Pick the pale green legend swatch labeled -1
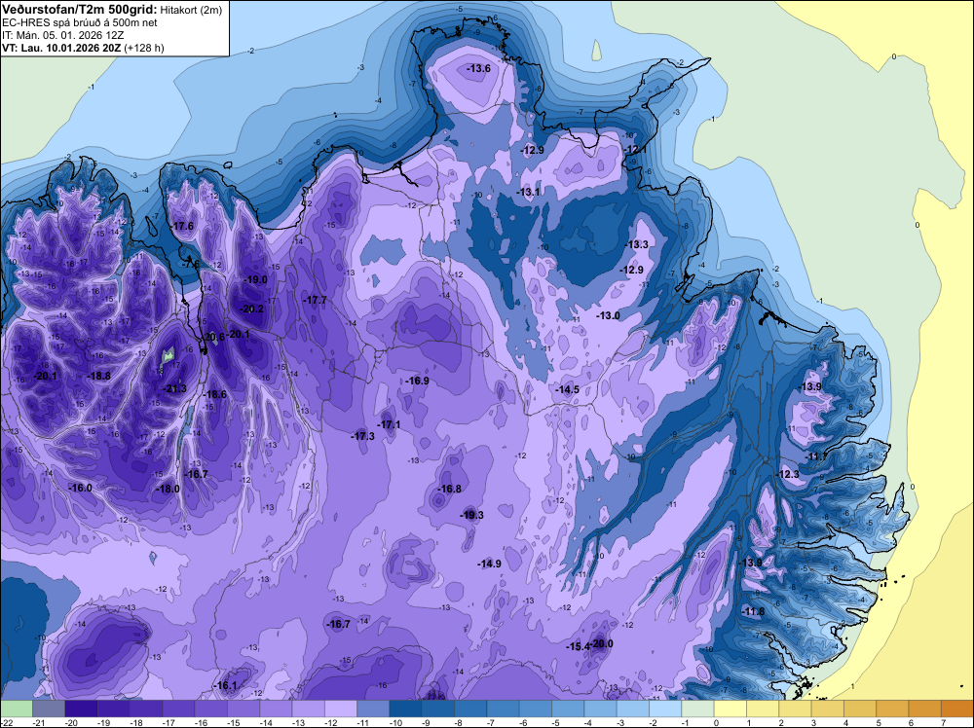Screen dimensions: 974x728 (697, 709)
